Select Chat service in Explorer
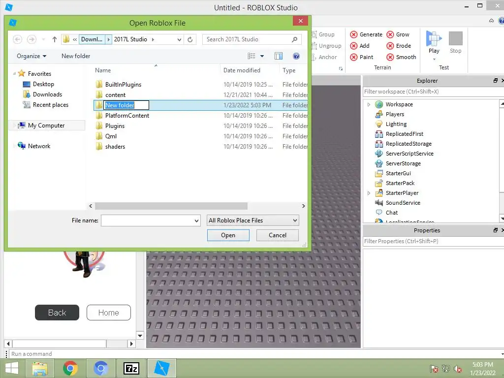Viewport: 504px width, 378px height. [391, 213]
